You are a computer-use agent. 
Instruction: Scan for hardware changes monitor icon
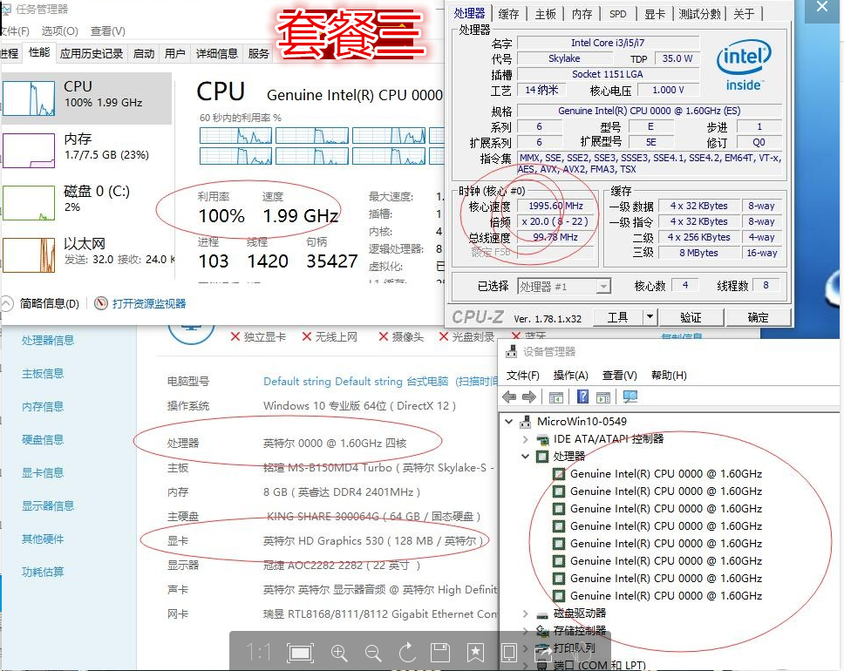tap(630, 396)
